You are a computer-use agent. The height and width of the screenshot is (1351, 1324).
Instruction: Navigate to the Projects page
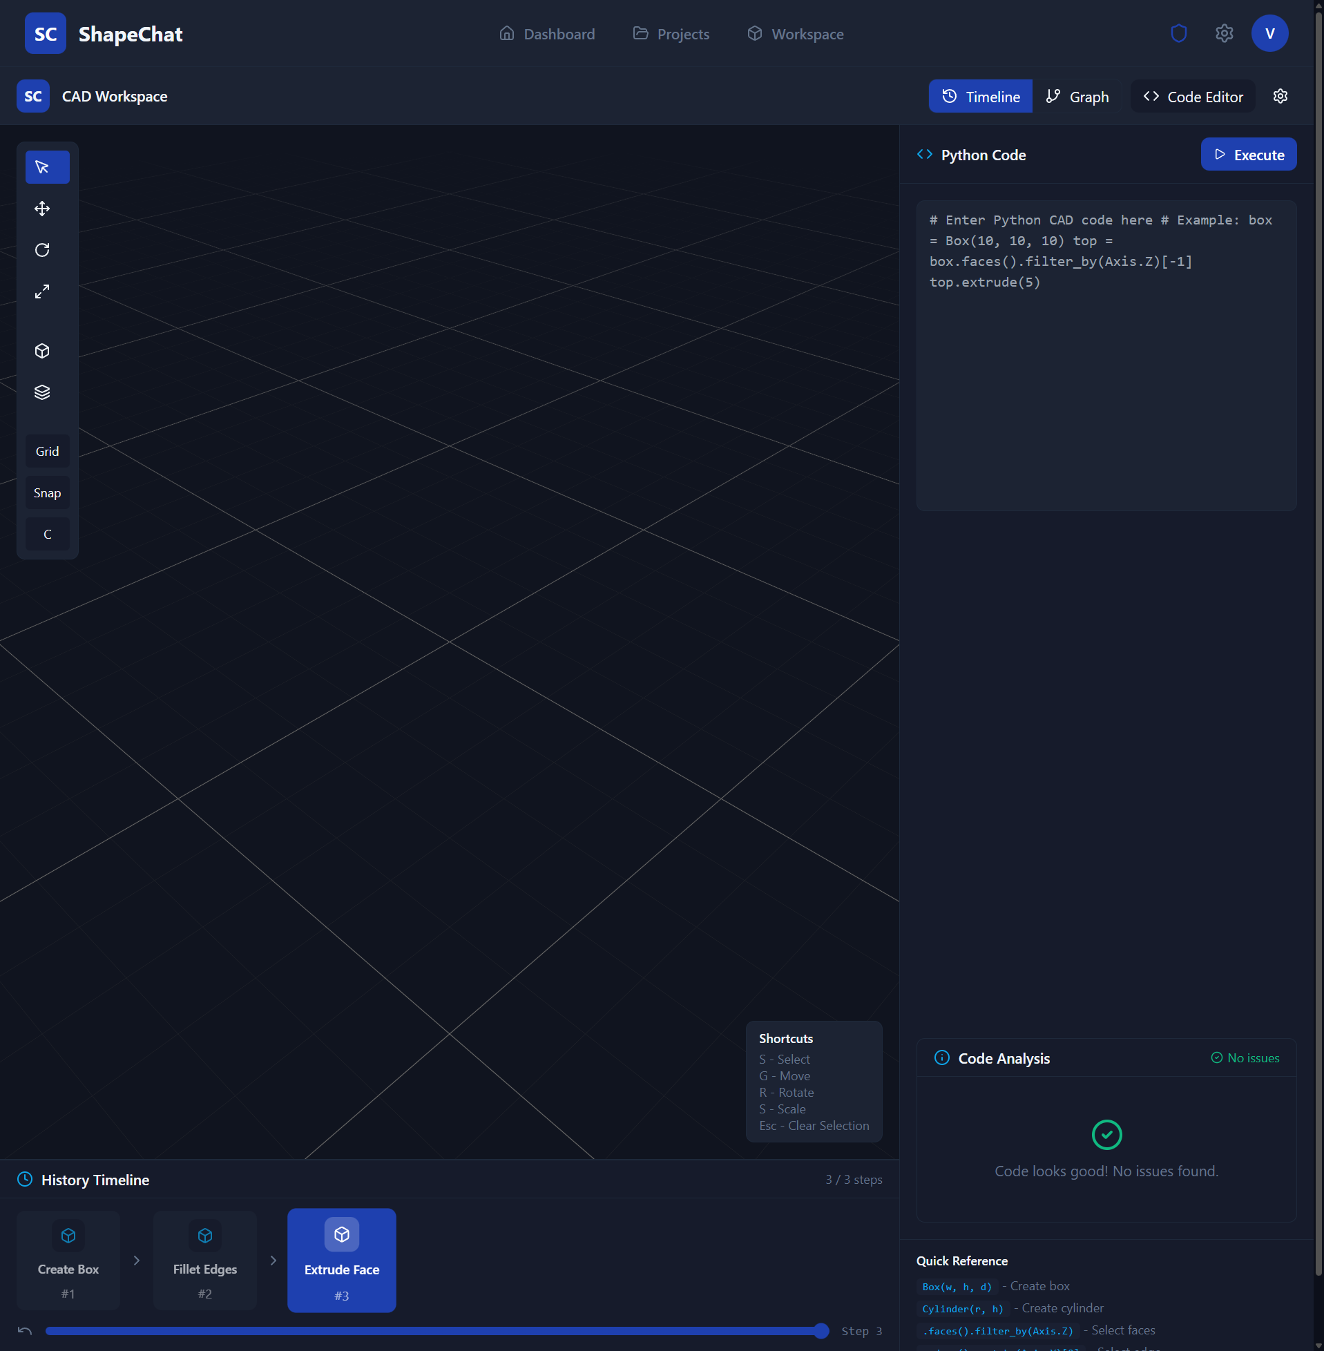671,33
